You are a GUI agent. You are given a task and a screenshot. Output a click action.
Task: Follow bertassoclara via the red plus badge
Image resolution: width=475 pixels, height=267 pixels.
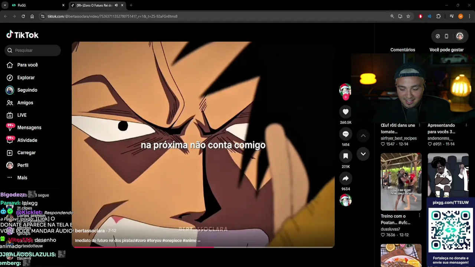point(345,97)
